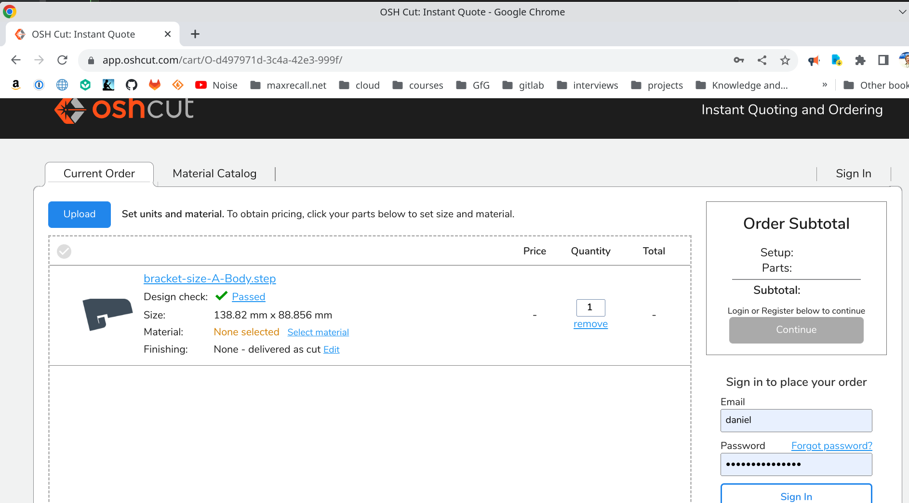Toggle the browser side panel icon
This screenshot has width=909, height=503.
click(x=883, y=60)
